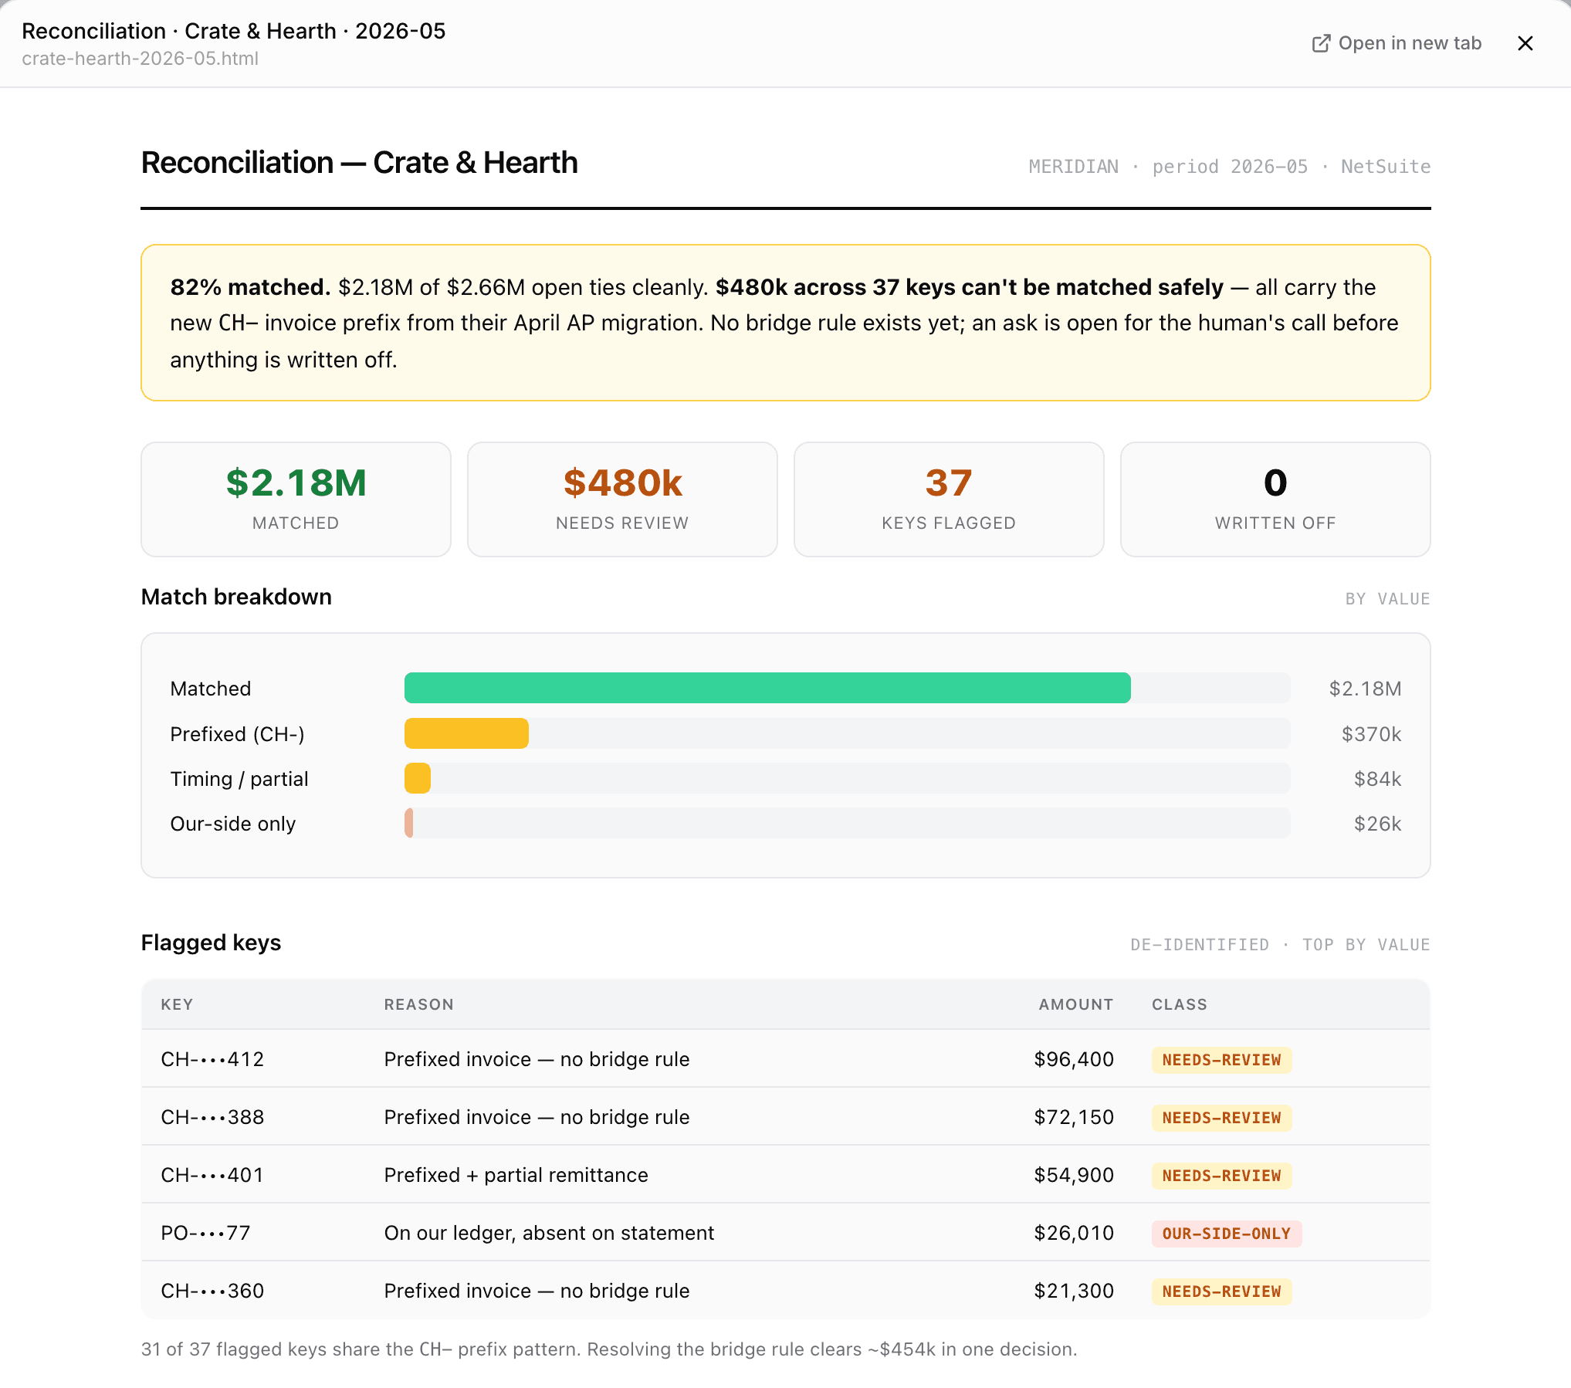Click the KEY column header
The image size is (1571, 1388).
[177, 1004]
